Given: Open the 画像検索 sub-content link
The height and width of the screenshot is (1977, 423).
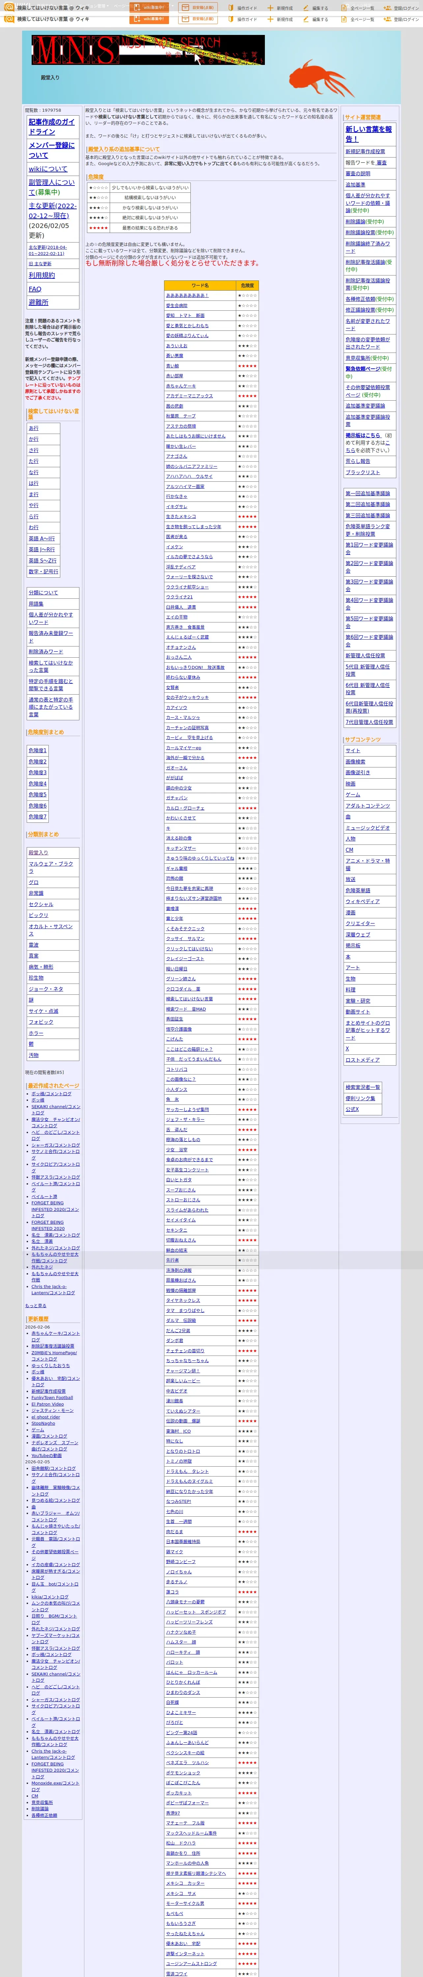Looking at the screenshot, I should [x=355, y=761].
